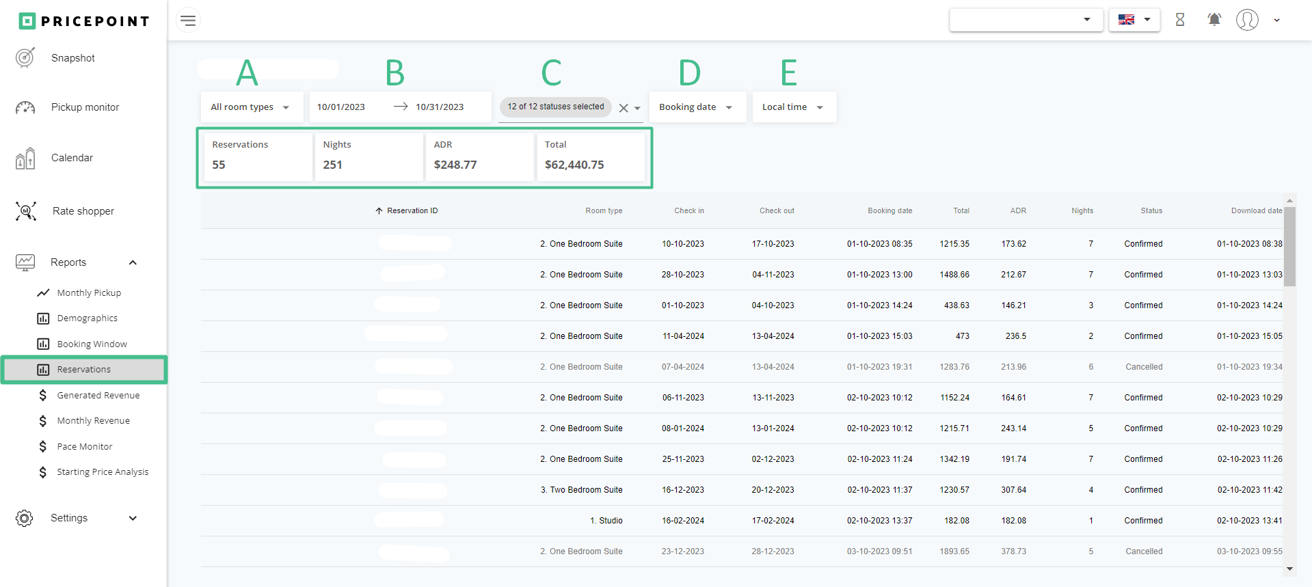This screenshot has height=587, width=1312.
Task: Click the Snapshot target icon
Action: (x=25, y=58)
